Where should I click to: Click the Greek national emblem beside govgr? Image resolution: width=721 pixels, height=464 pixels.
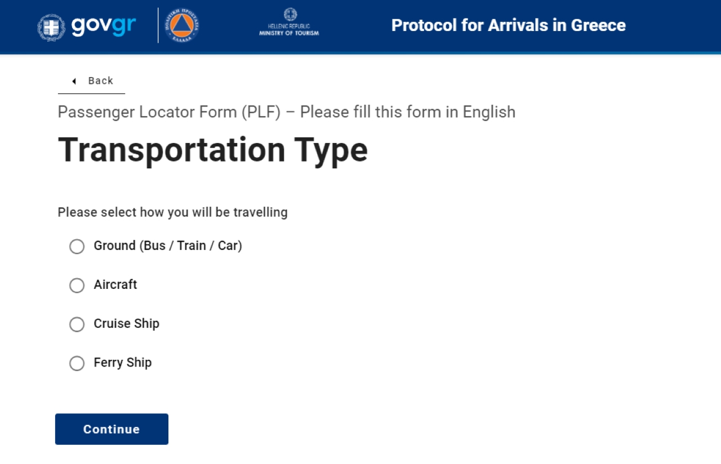pos(51,27)
